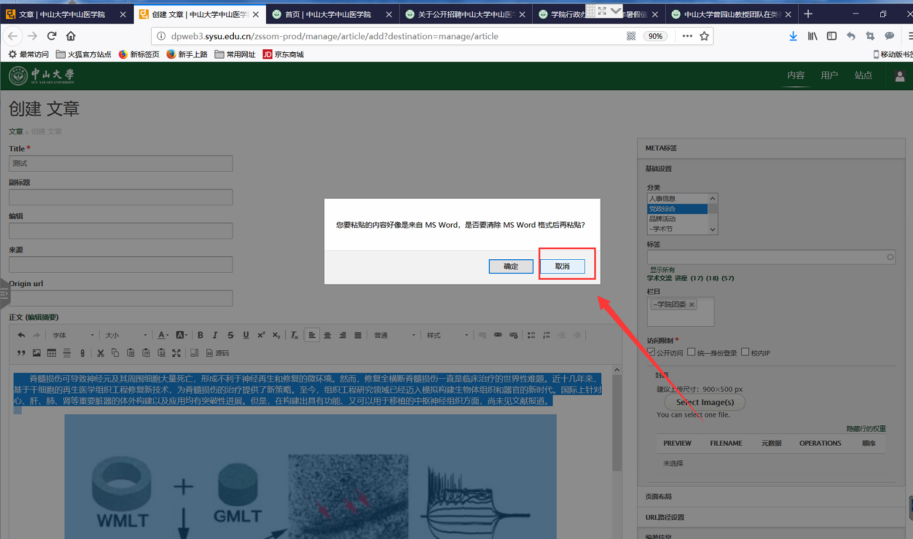
Task: Open the 大小 font size dropdown
Action: coord(126,335)
